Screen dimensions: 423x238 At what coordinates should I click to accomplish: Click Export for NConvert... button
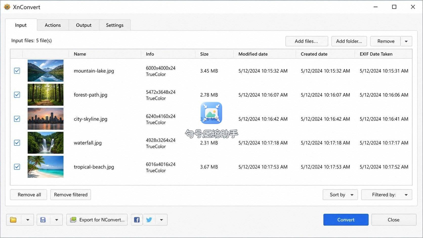[97, 220]
